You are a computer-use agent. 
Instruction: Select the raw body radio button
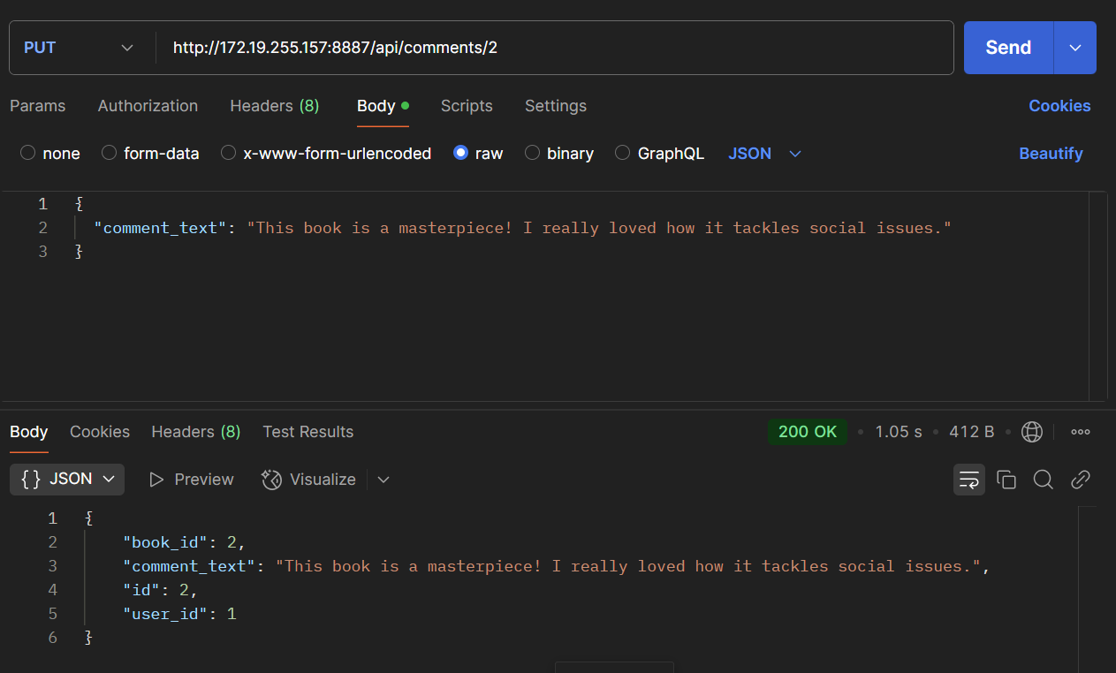tap(460, 153)
